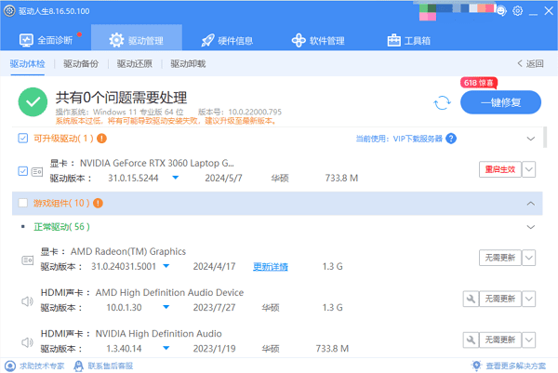Click the refresh rescan icon
558x373 pixels.
click(x=442, y=102)
